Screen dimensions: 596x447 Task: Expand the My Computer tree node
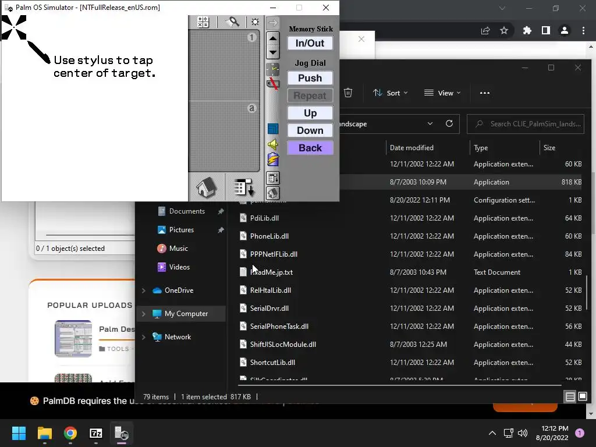click(x=144, y=314)
